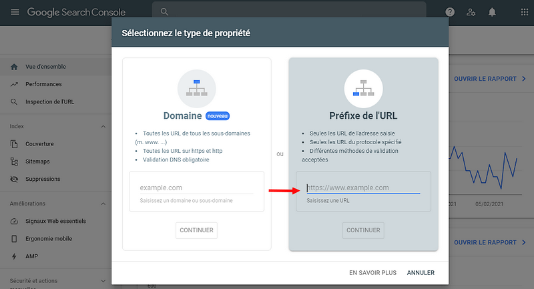Image resolution: width=534 pixels, height=289 pixels.
Task: Collapse the Améliorations section
Action: click(x=103, y=204)
